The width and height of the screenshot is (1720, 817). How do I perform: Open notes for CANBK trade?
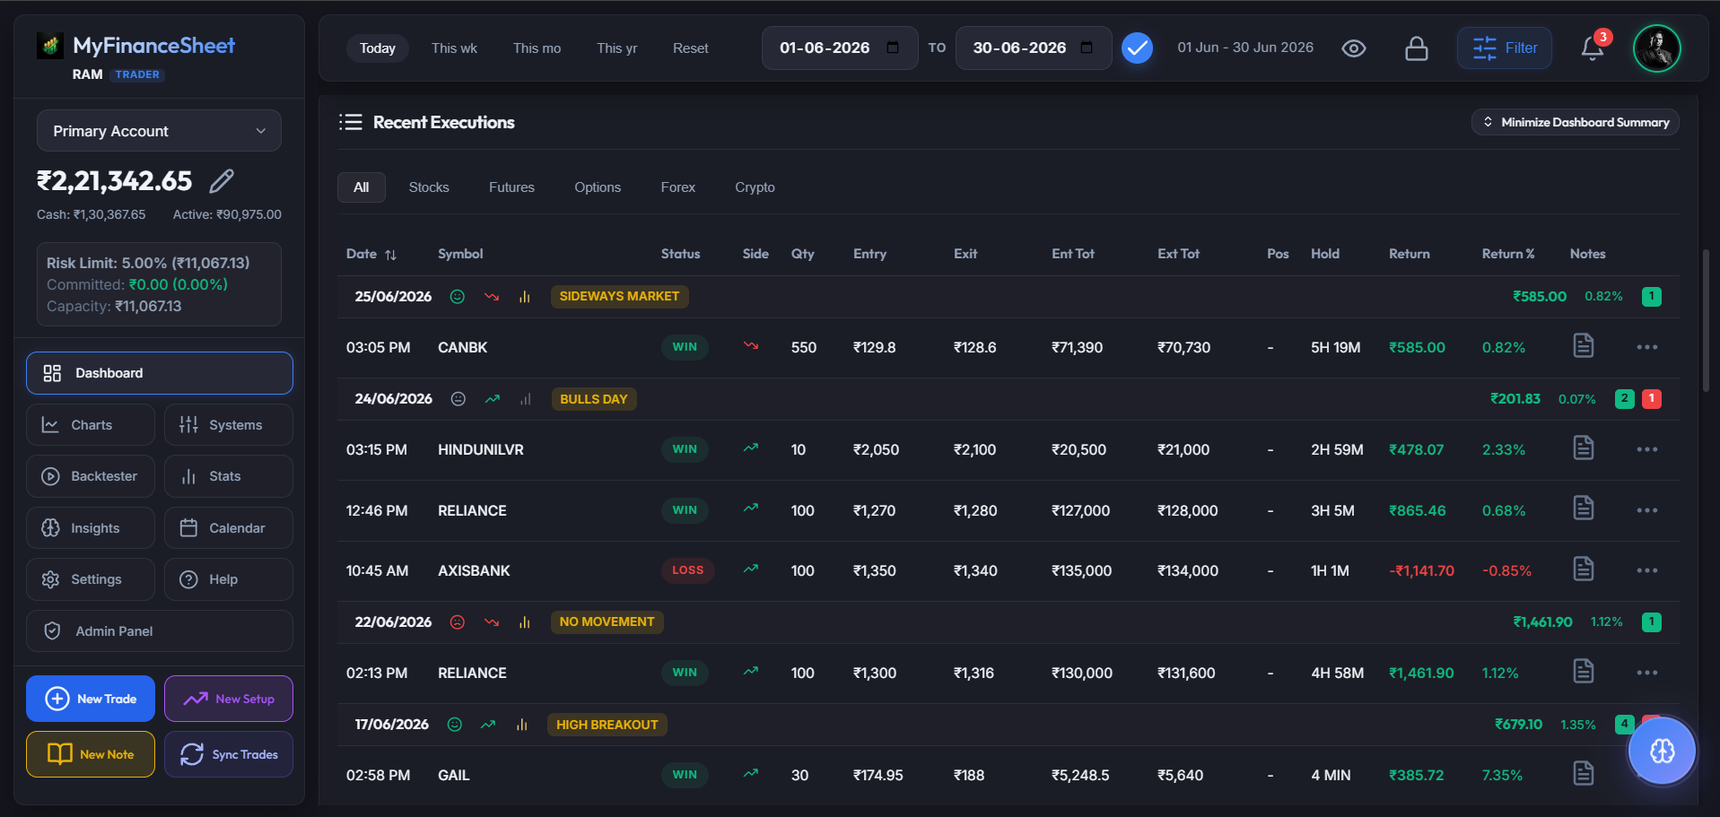coord(1584,345)
